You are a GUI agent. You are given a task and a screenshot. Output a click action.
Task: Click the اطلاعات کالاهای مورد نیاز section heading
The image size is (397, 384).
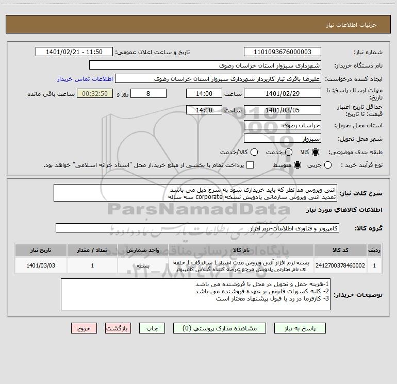(344, 210)
